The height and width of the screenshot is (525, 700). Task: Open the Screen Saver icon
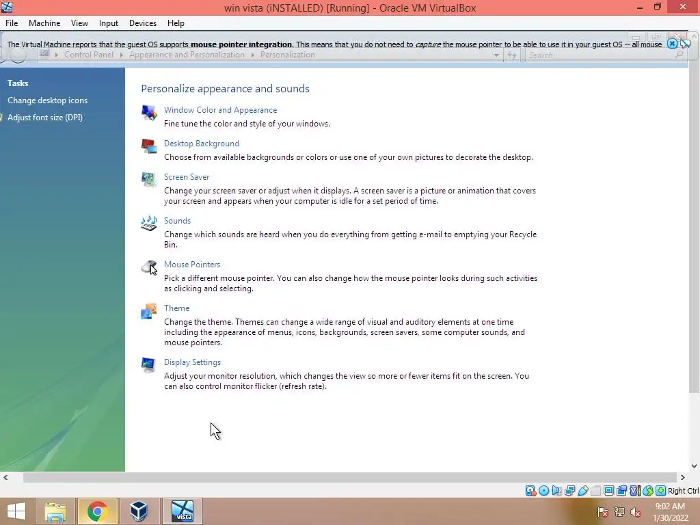pos(148,180)
